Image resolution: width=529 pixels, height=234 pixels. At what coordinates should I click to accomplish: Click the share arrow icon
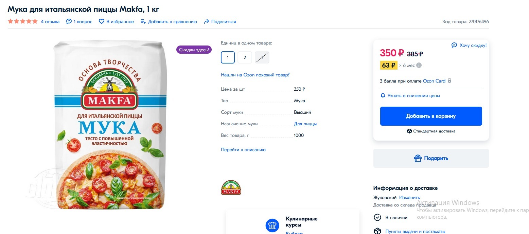(x=206, y=21)
